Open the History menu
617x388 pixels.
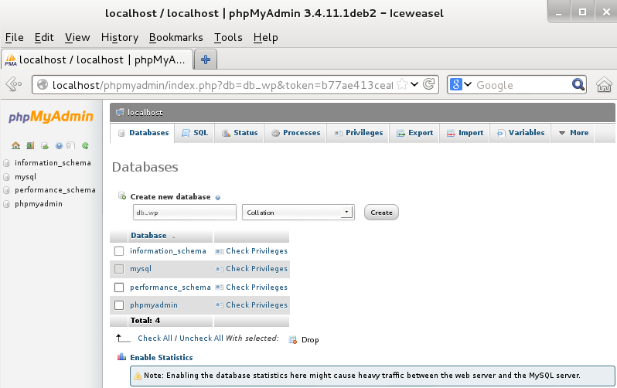point(120,37)
